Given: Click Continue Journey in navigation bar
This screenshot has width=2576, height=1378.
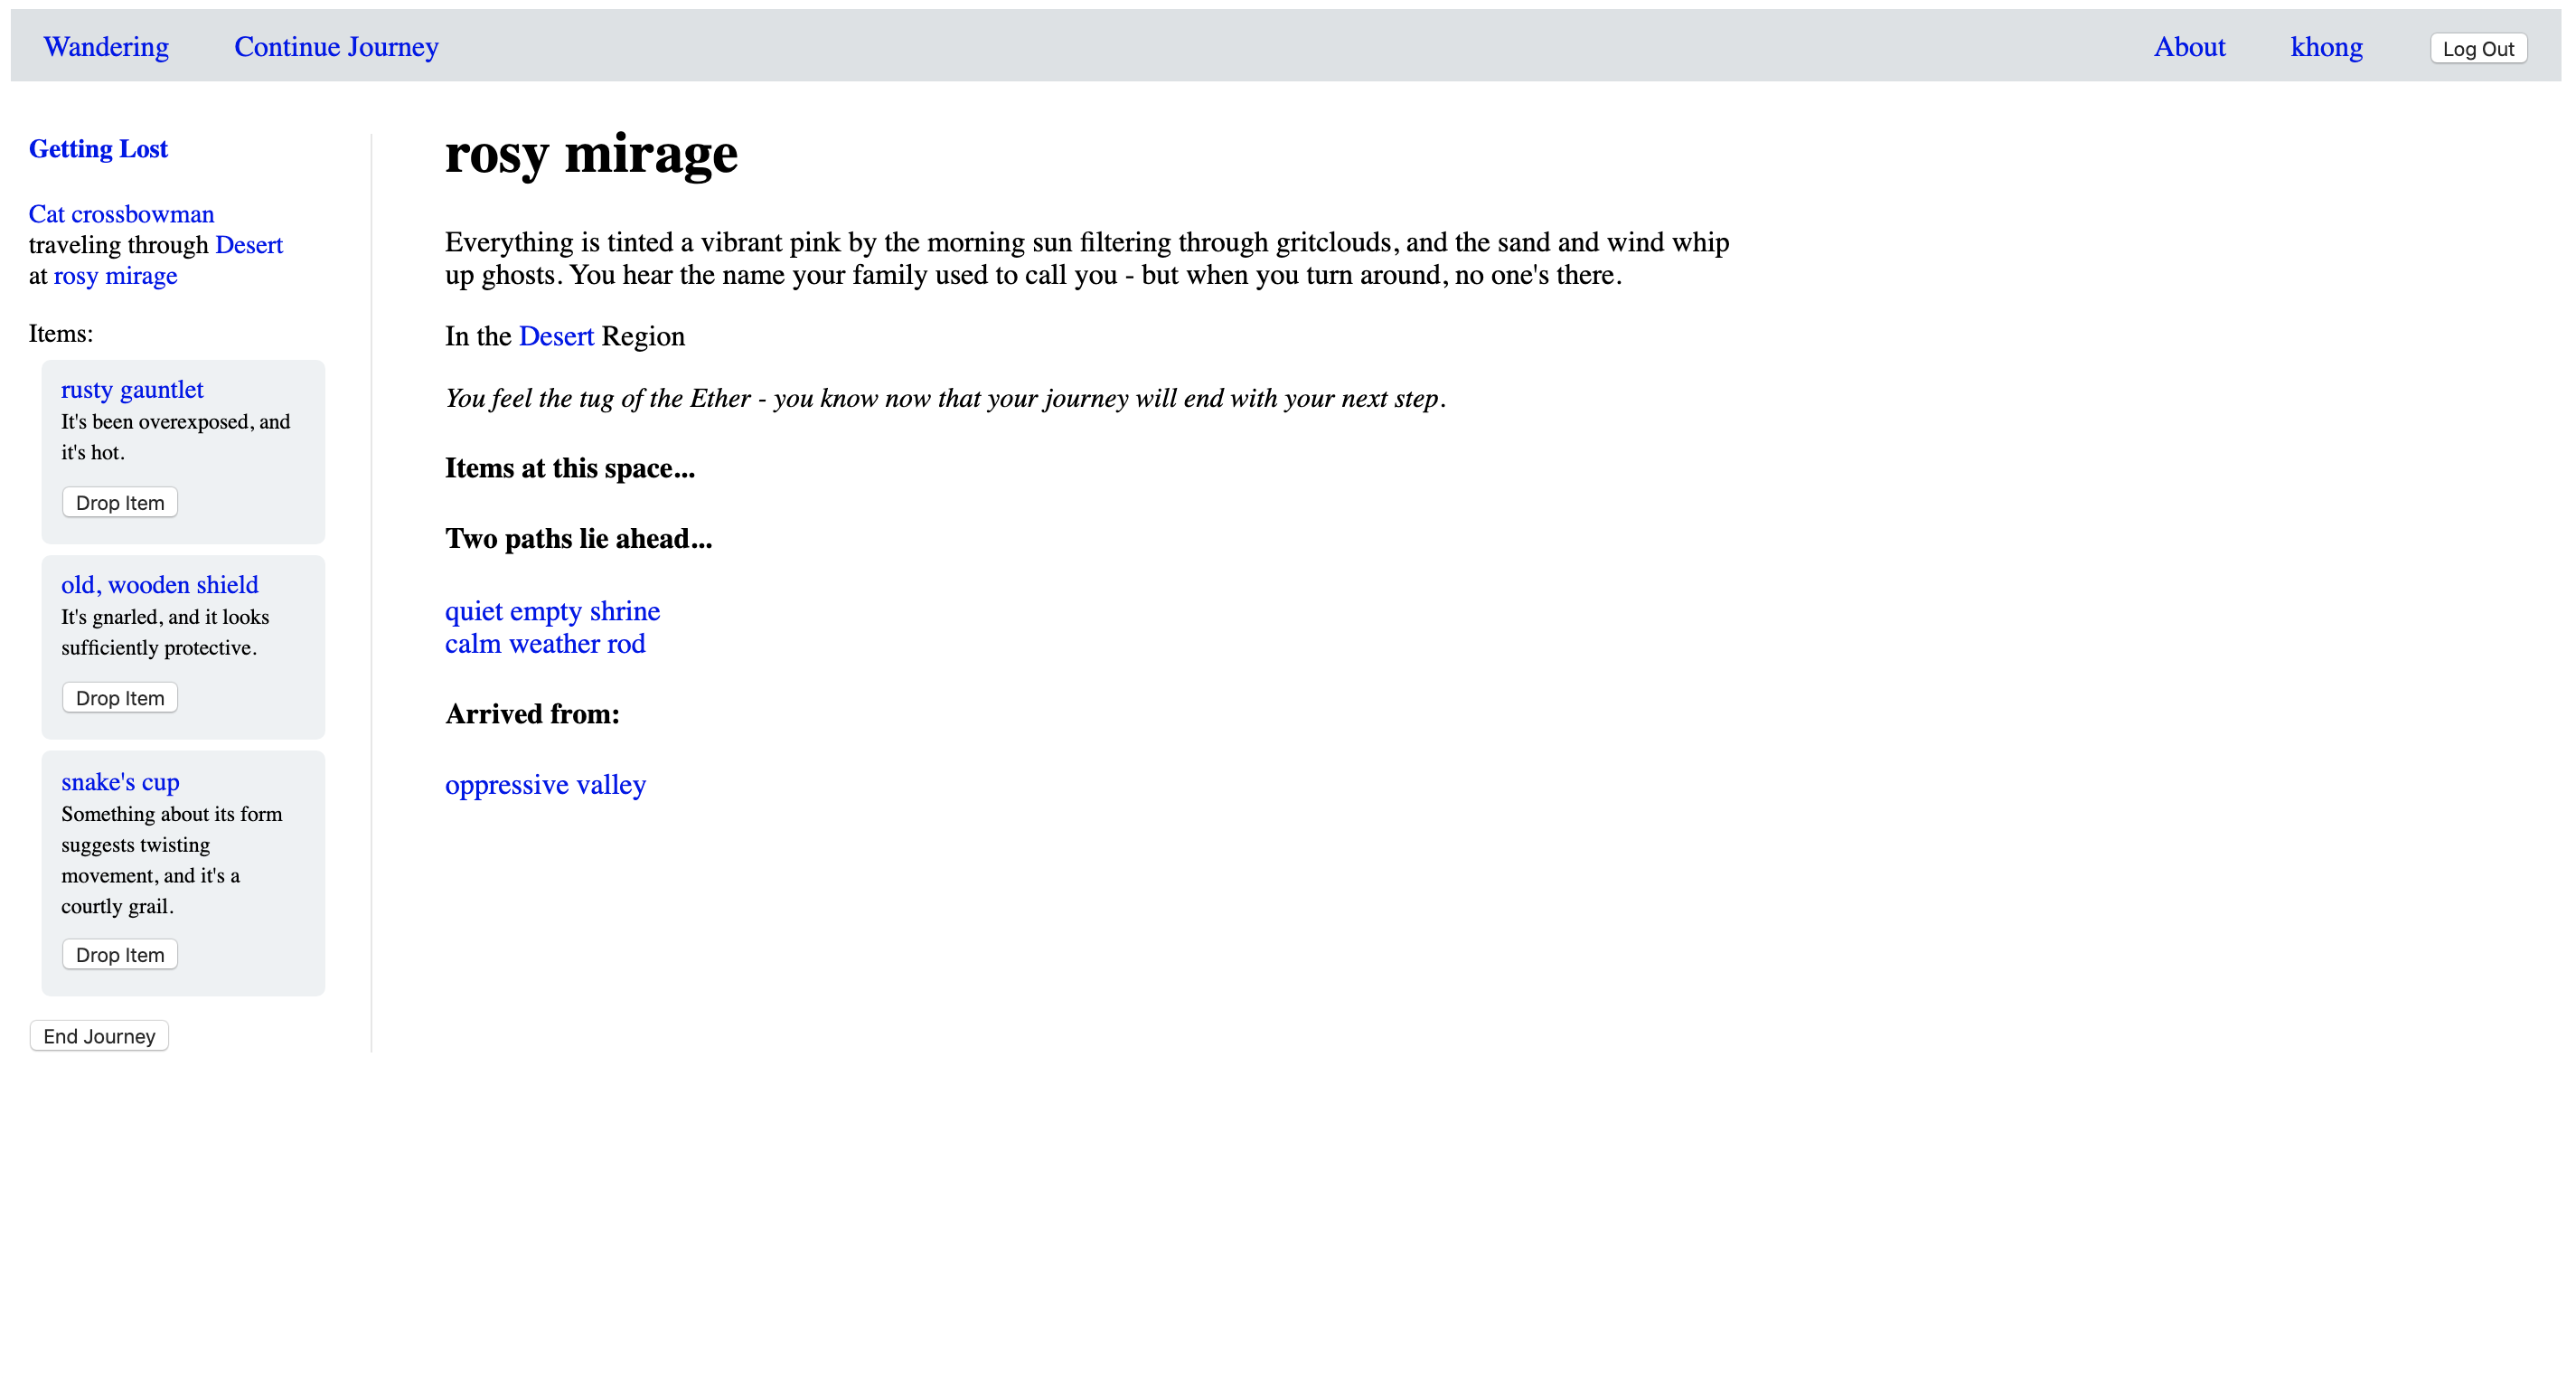Looking at the screenshot, I should point(336,47).
